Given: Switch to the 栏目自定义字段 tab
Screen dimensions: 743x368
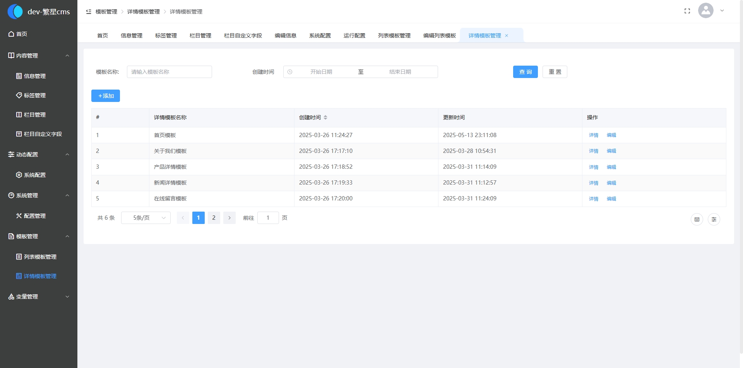Looking at the screenshot, I should [243, 36].
